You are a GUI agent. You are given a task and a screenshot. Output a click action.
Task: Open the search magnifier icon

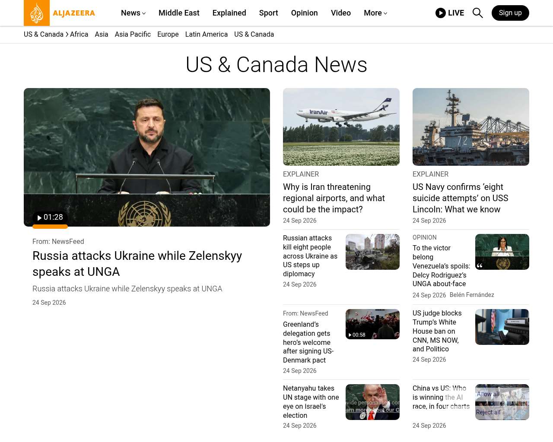[x=477, y=13]
